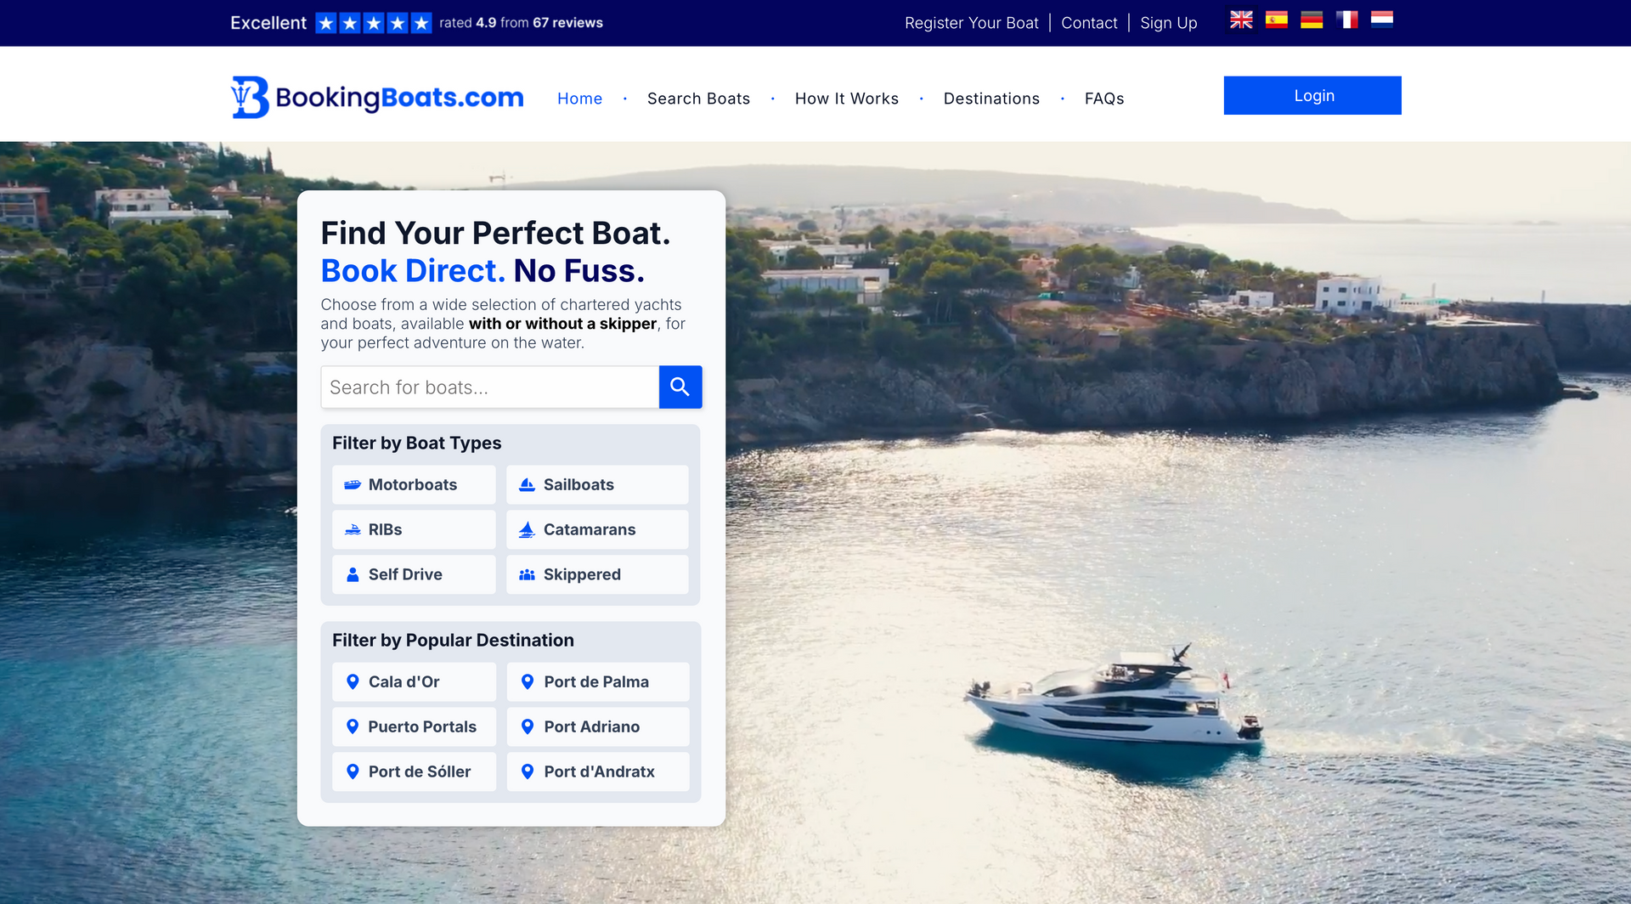Choose the Self Drive filter
This screenshot has height=904, width=1631.
414,574
